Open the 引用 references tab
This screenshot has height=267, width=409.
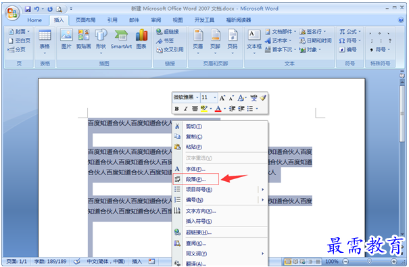click(x=112, y=20)
